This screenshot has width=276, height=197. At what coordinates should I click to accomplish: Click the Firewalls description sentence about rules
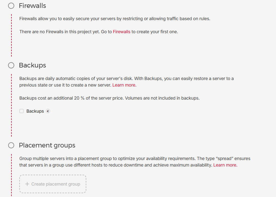point(115,19)
